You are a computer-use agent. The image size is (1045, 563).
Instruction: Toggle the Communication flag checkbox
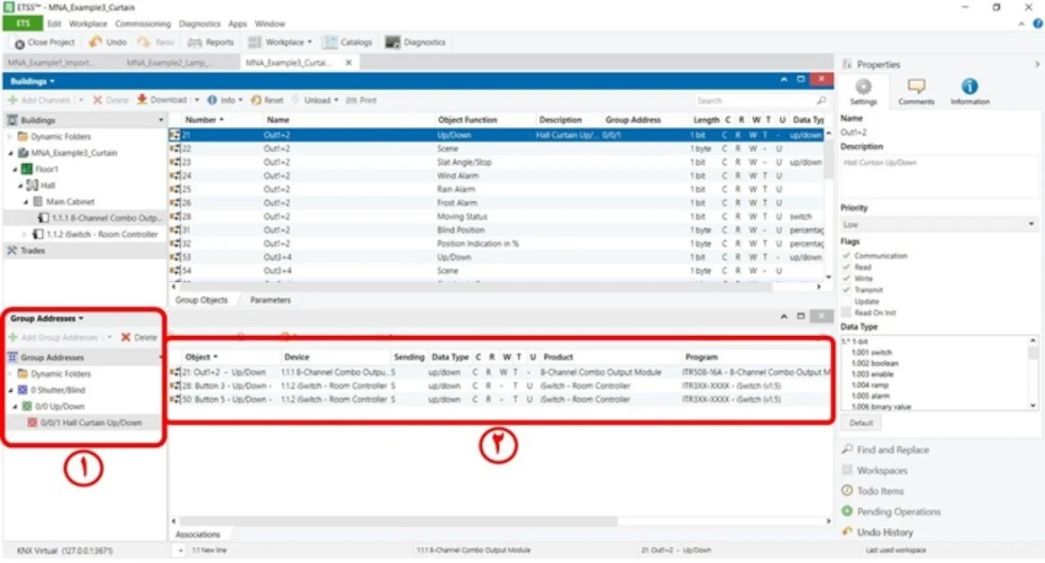(847, 255)
